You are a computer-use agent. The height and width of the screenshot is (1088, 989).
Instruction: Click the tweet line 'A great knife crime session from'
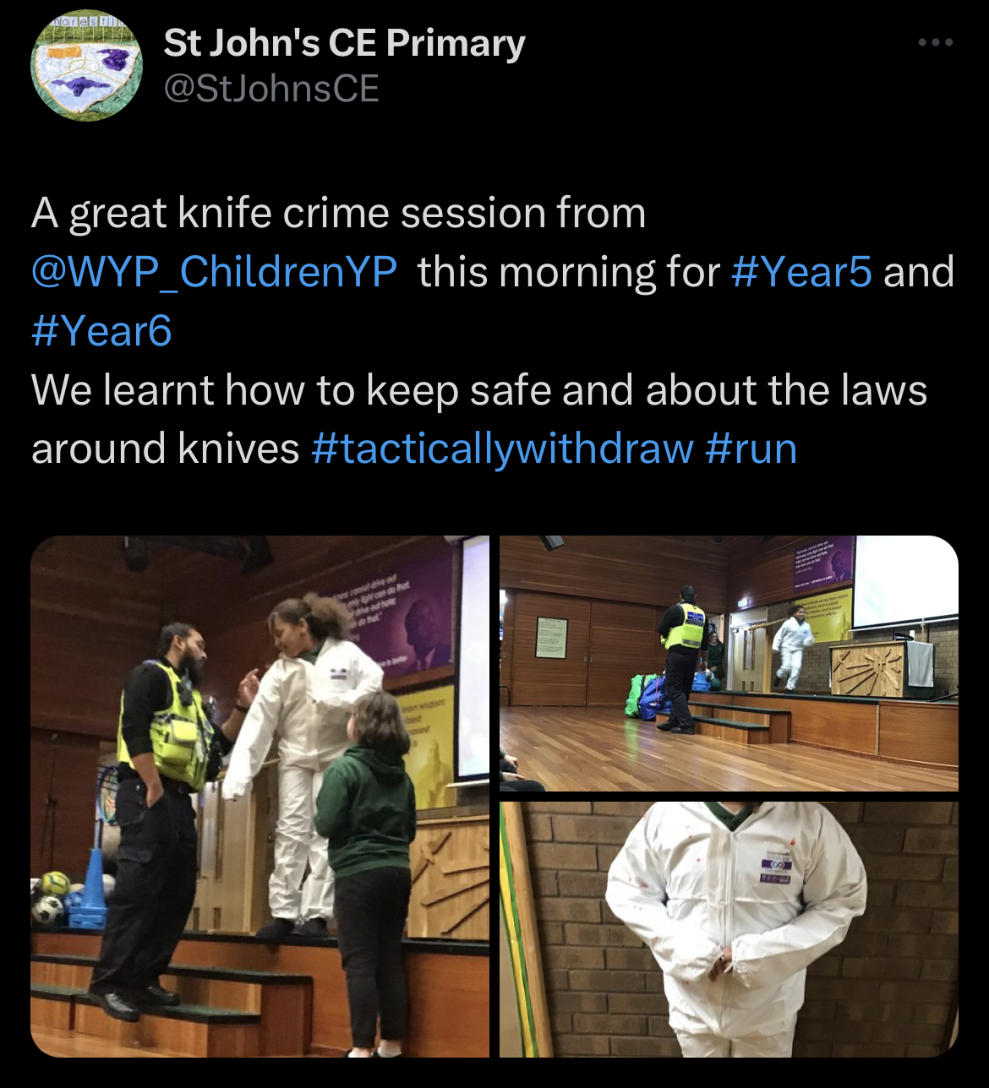click(x=339, y=214)
